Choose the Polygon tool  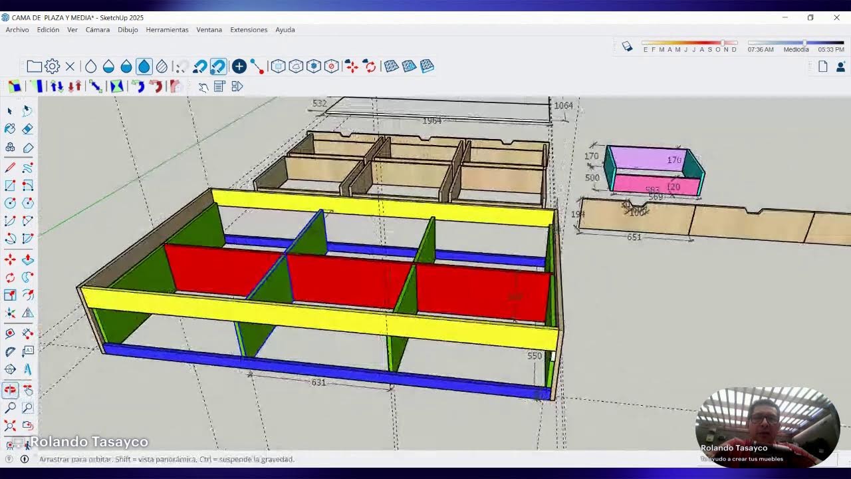pos(27,204)
